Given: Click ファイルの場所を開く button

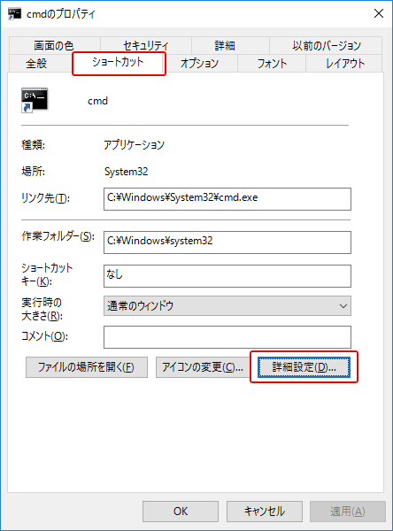Looking at the screenshot, I should (87, 367).
